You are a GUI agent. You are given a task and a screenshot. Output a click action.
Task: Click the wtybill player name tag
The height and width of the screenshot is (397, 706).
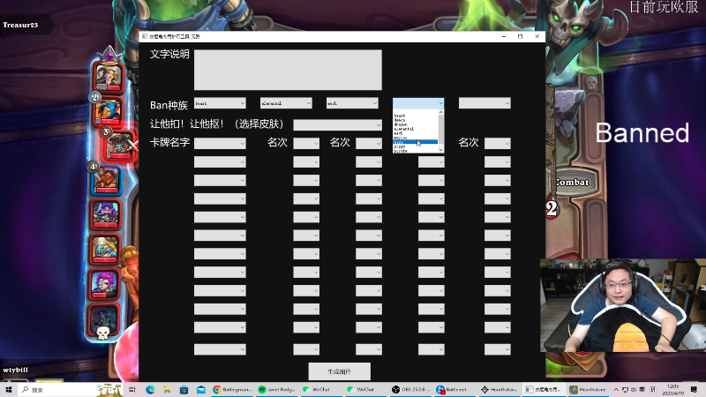(x=15, y=370)
